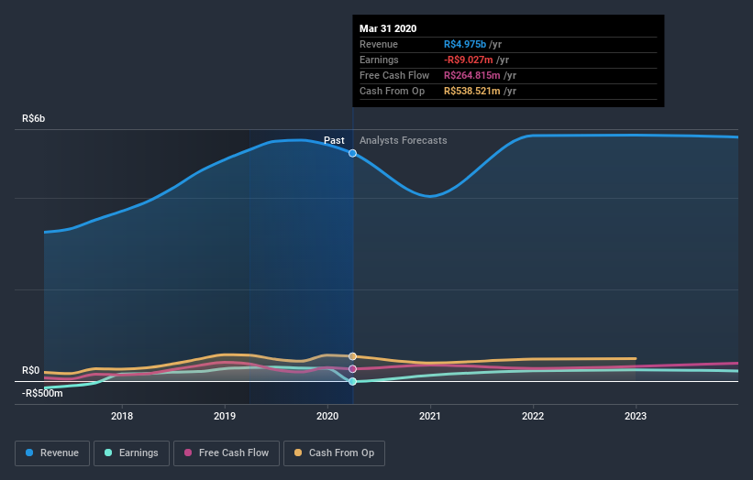The image size is (753, 480).
Task: Click the blue Revenue legend dot
Action: [29, 453]
